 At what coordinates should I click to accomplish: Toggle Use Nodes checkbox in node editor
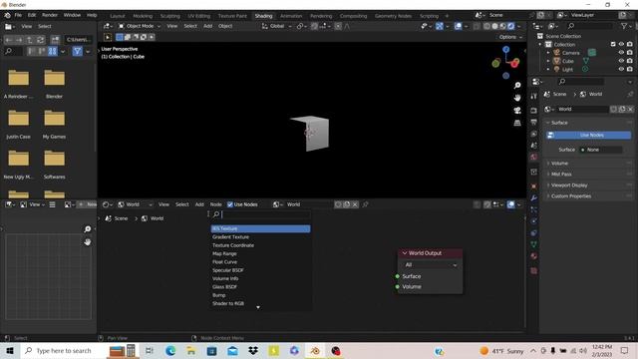pos(230,204)
